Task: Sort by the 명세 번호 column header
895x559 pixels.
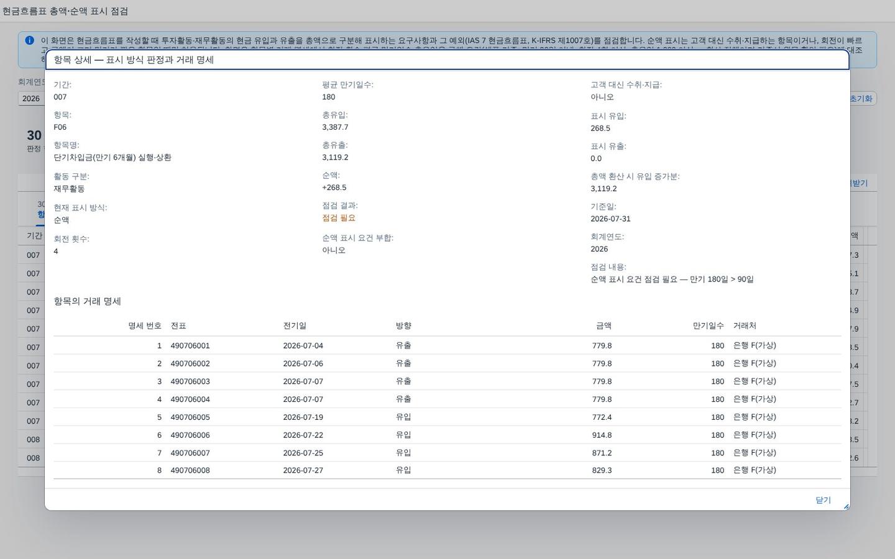Action: (145, 326)
